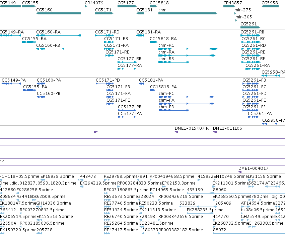The height and width of the screenshot is (235, 285).
Task: Click transcript CG5155-RA label
Action: (34, 39)
